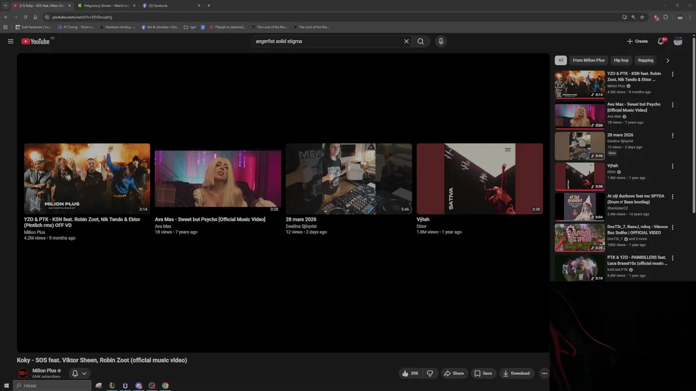Click the browser address bar URL

coord(82,17)
